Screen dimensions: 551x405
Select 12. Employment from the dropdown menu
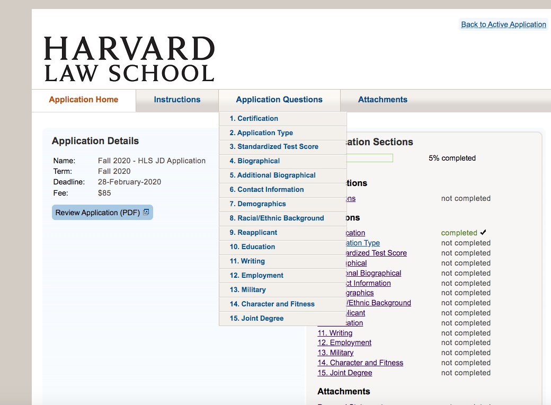282,276
